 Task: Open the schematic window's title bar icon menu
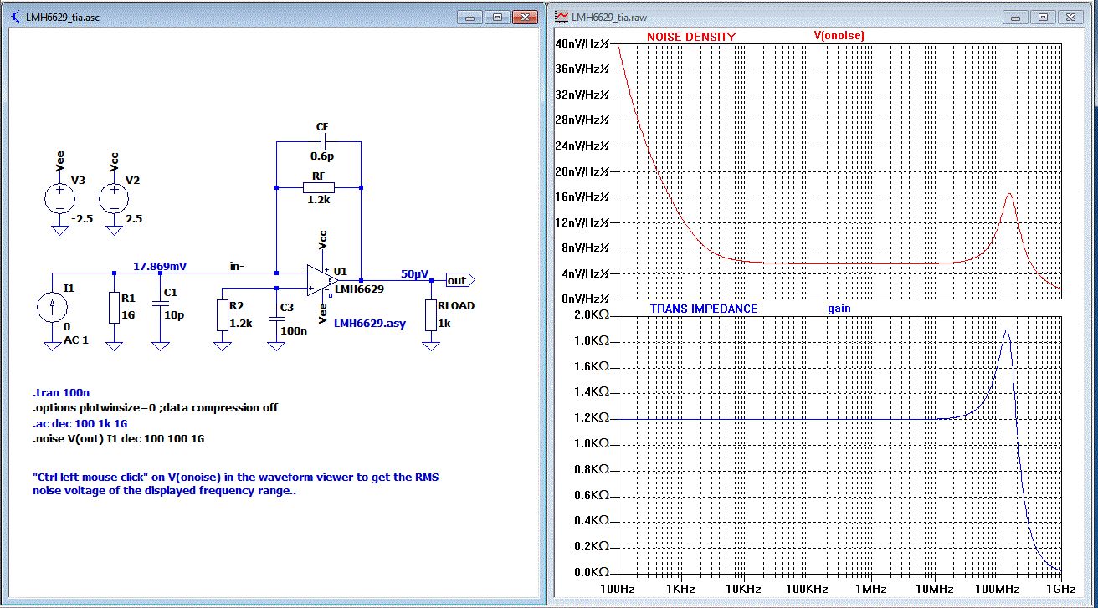(x=14, y=17)
